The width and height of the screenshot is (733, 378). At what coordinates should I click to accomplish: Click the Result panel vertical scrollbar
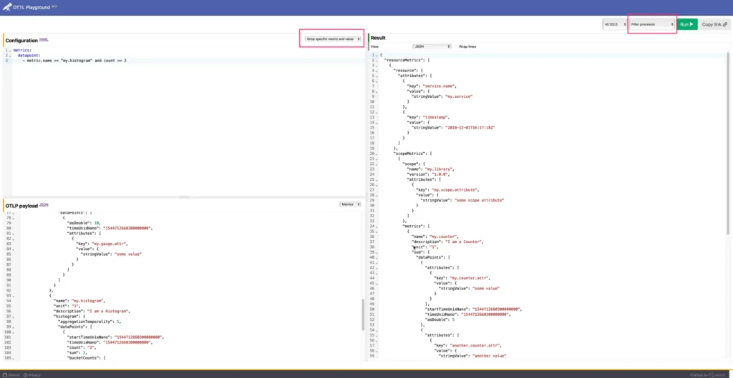(x=727, y=142)
